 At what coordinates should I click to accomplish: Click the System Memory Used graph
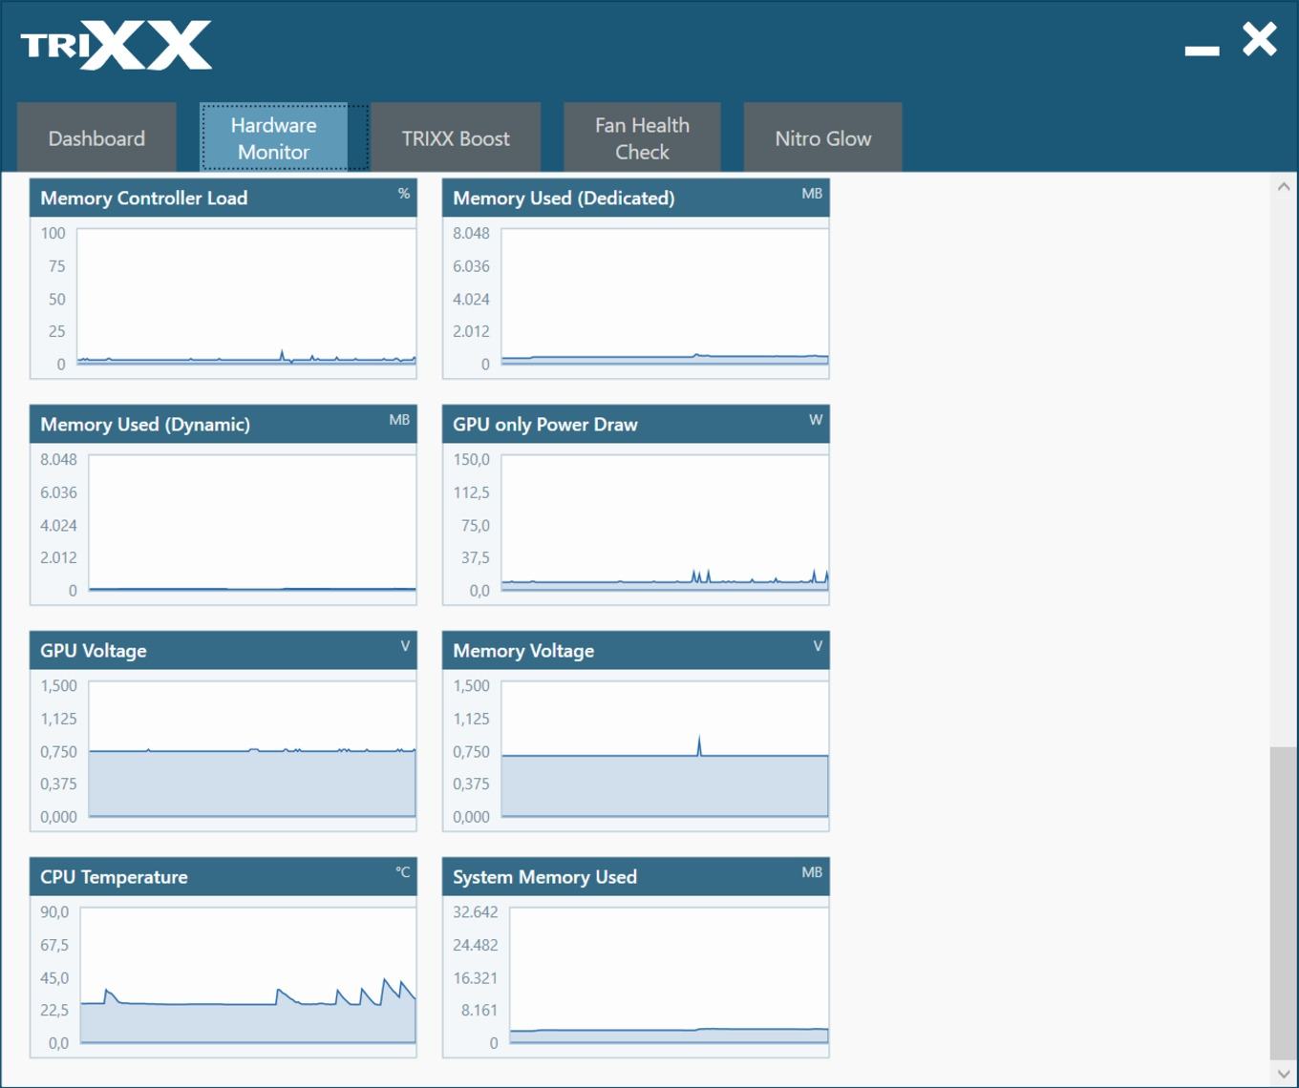coord(669,974)
